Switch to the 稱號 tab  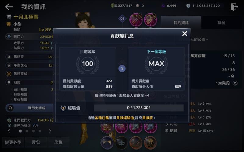click(222, 22)
